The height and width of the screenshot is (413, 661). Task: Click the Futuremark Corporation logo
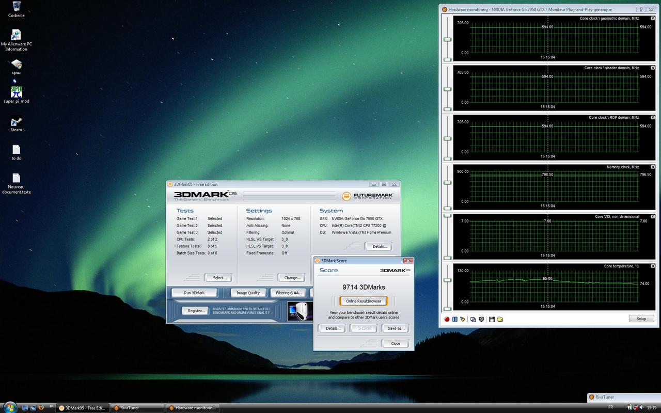(x=368, y=196)
